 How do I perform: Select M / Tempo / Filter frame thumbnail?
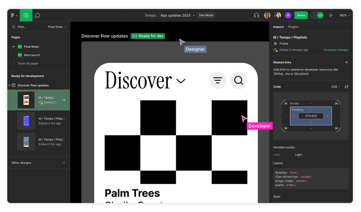pyautogui.click(x=26, y=121)
